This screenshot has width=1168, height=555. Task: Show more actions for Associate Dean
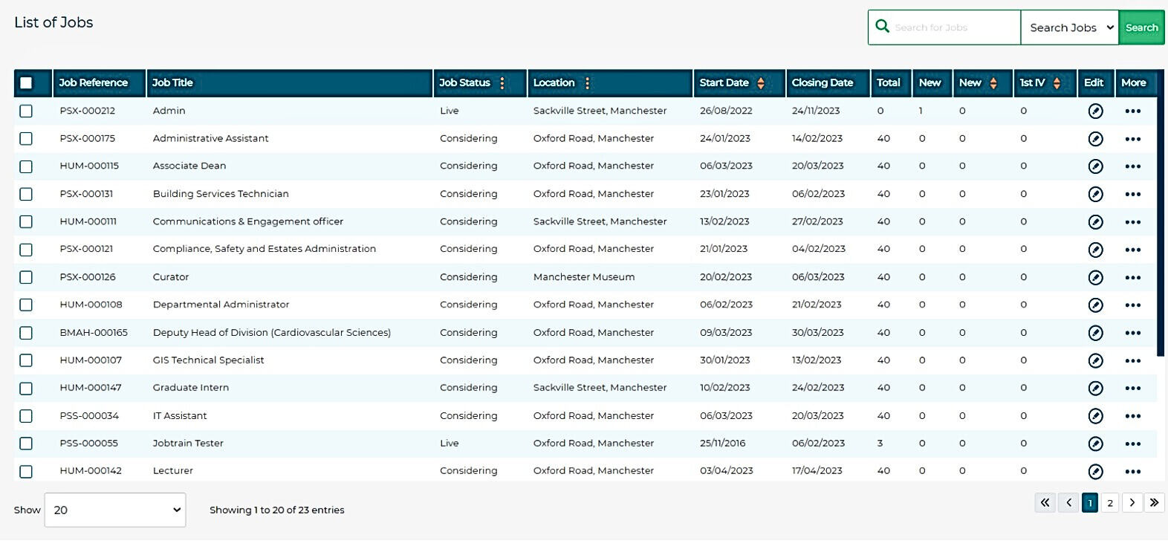(1132, 166)
